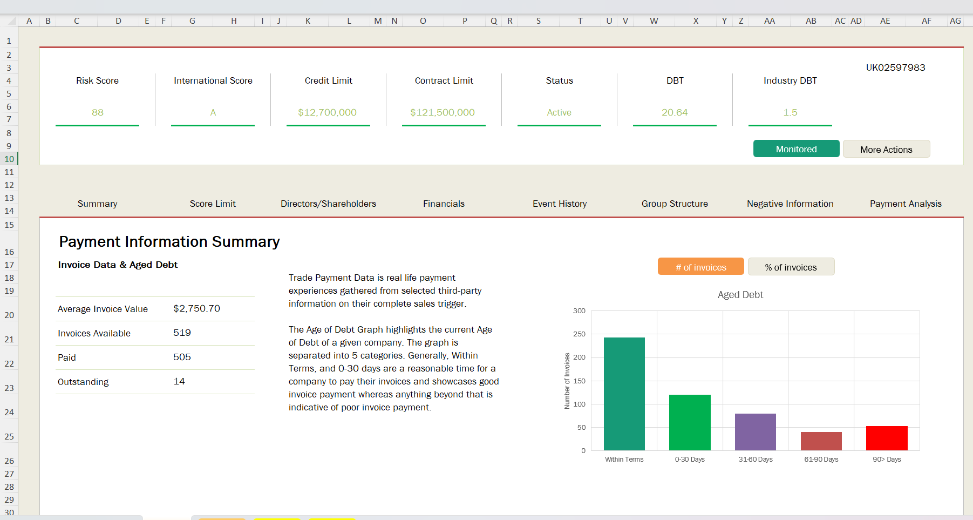Select company ID UK02597983
Image resolution: width=973 pixels, height=520 pixels.
coord(895,67)
